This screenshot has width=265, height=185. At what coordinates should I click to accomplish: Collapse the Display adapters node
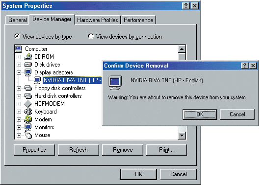coord(19,72)
